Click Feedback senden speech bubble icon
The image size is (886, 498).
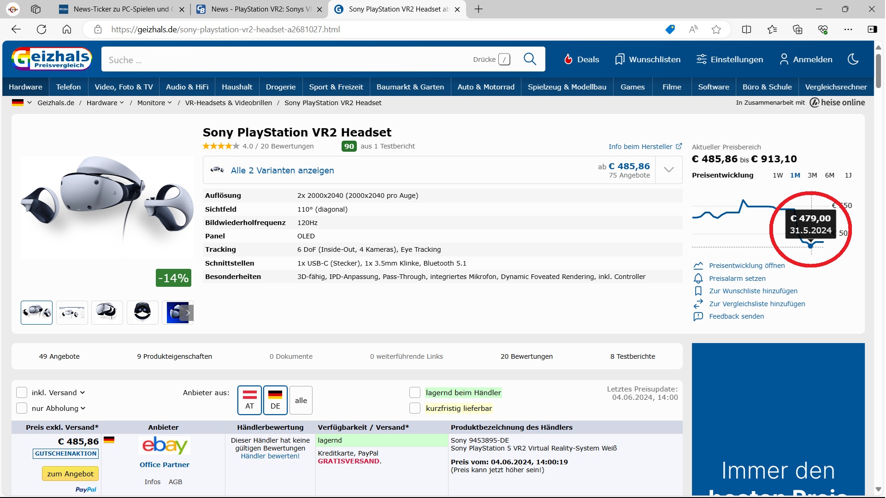[x=698, y=316]
